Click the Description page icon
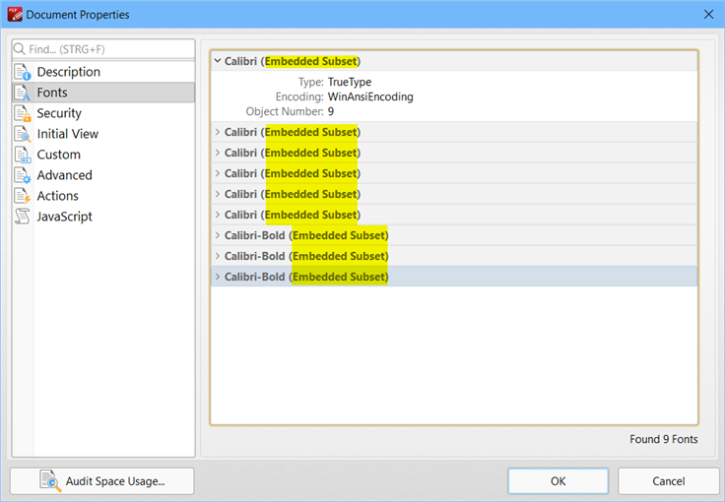This screenshot has height=502, width=725. 23,72
